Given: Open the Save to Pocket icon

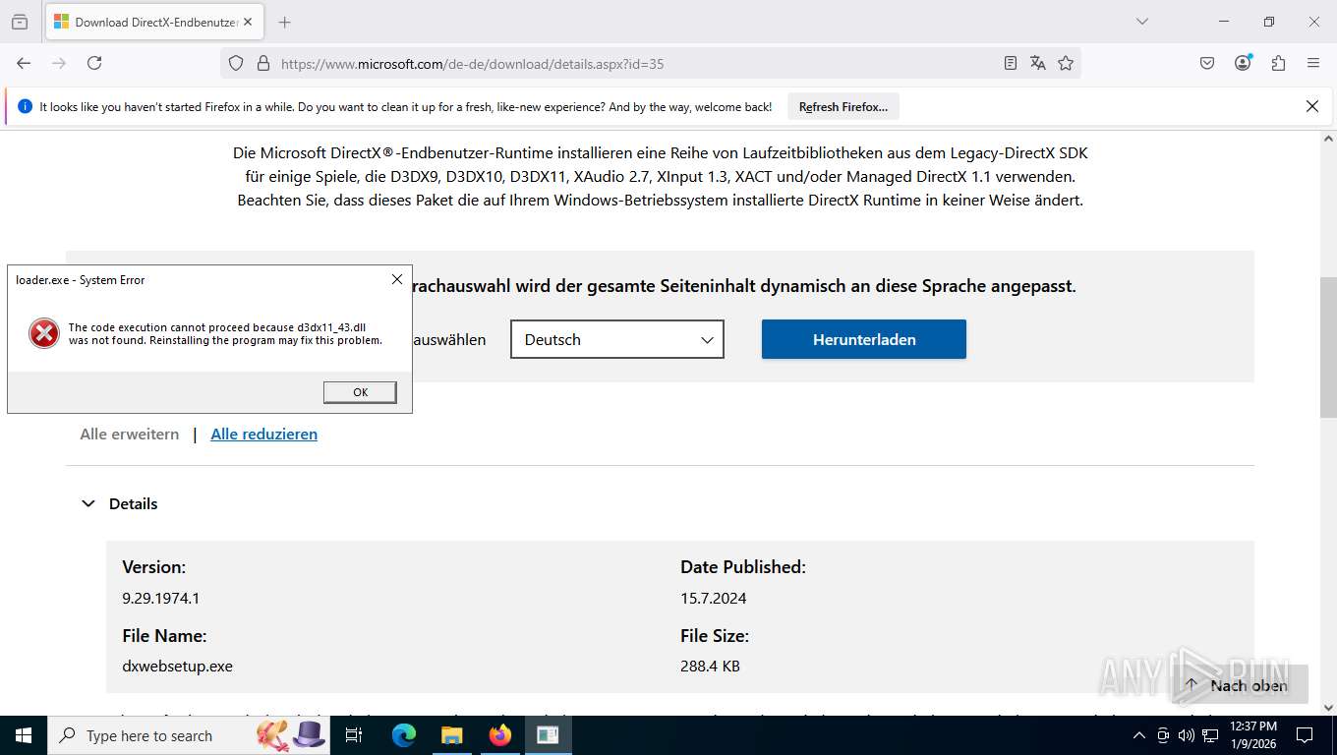Looking at the screenshot, I should 1207,63.
